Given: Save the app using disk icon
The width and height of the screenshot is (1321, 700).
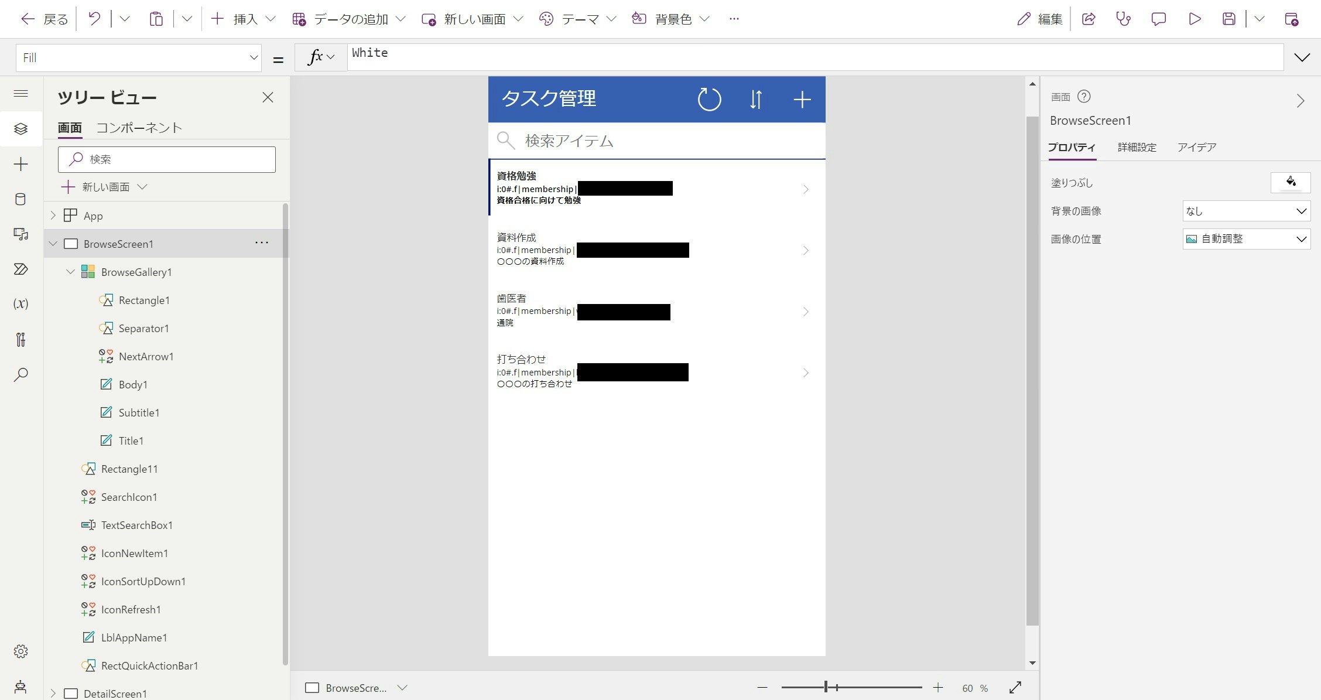Looking at the screenshot, I should (1229, 19).
